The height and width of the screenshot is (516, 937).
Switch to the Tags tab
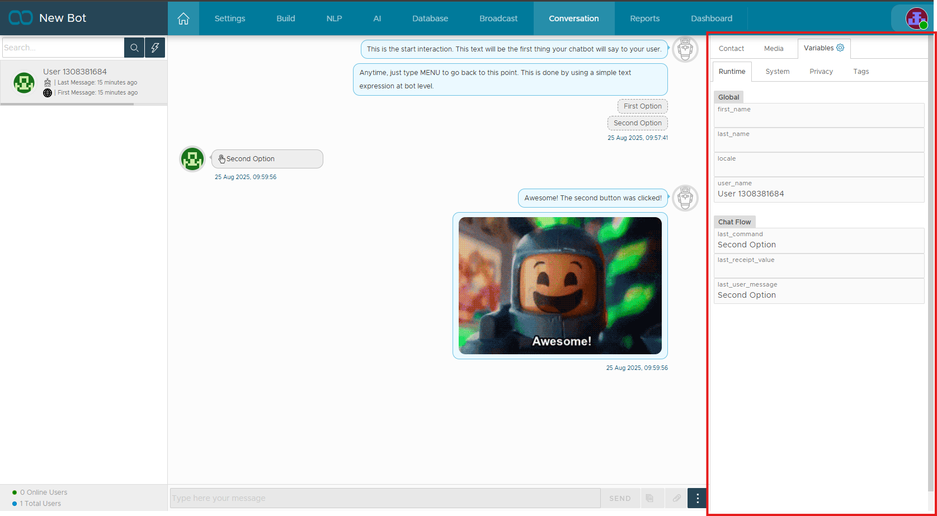coord(861,72)
